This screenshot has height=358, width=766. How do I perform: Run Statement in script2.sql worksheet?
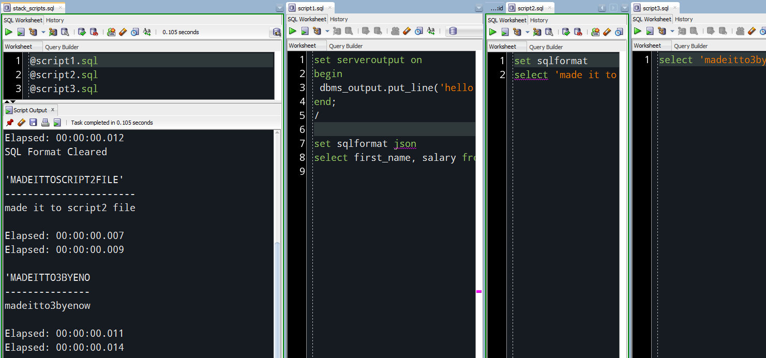click(x=493, y=32)
